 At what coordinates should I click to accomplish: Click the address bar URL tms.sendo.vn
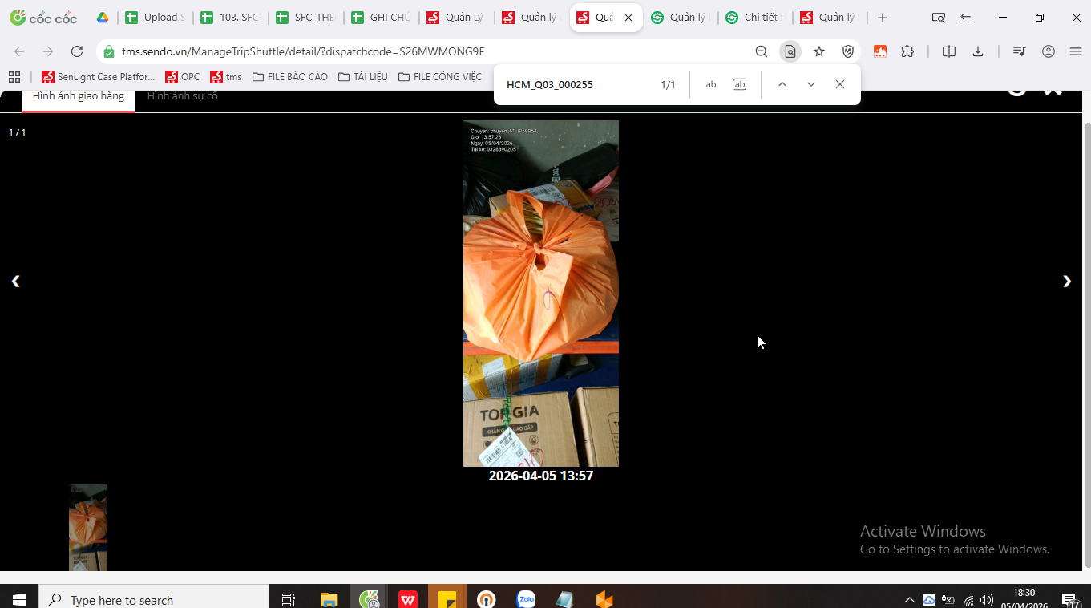click(303, 51)
